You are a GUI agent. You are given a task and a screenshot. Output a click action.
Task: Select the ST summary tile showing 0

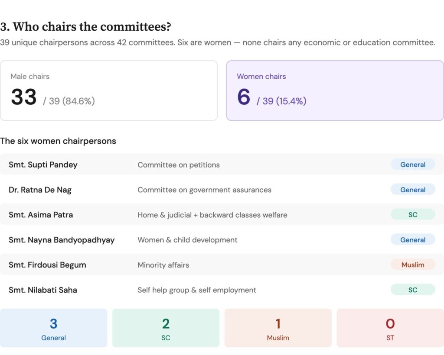[390, 328]
